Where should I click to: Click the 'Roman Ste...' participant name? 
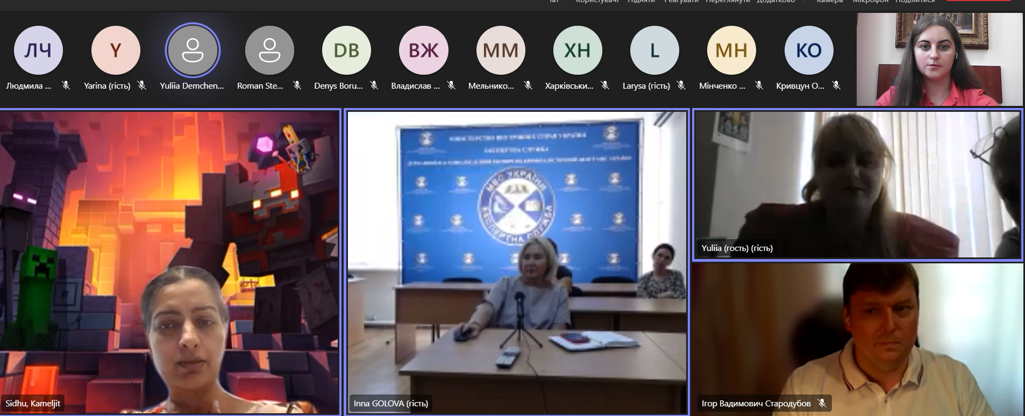[260, 85]
